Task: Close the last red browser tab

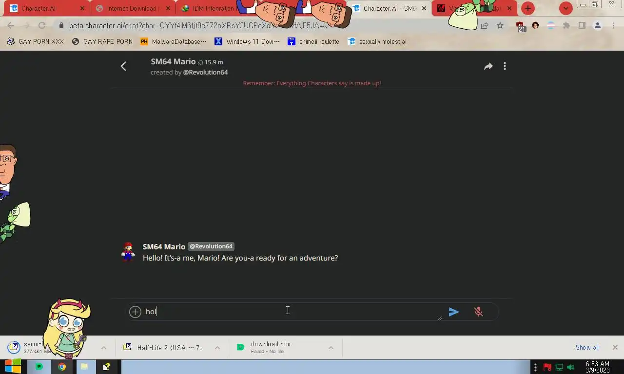Action: pyautogui.click(x=509, y=8)
